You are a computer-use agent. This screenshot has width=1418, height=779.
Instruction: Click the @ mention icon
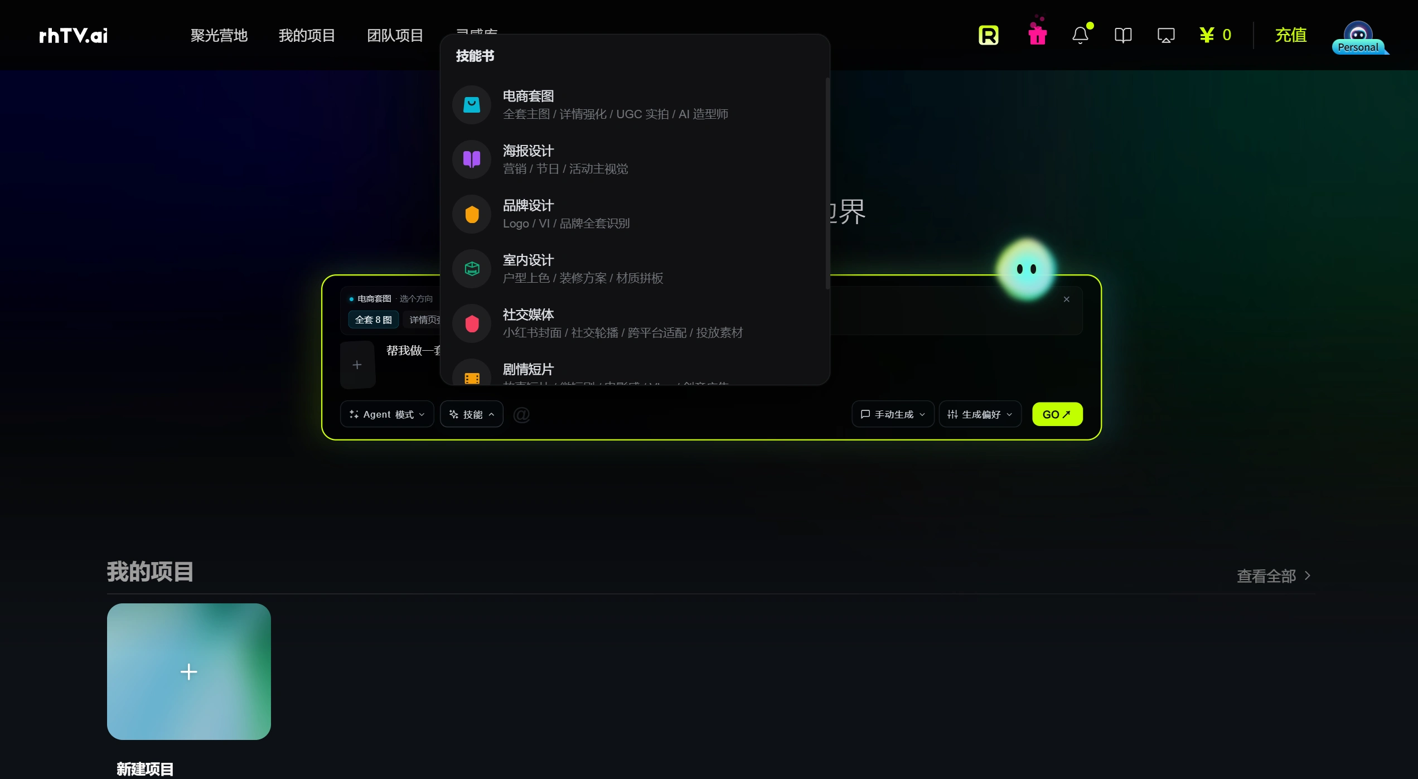click(x=521, y=414)
